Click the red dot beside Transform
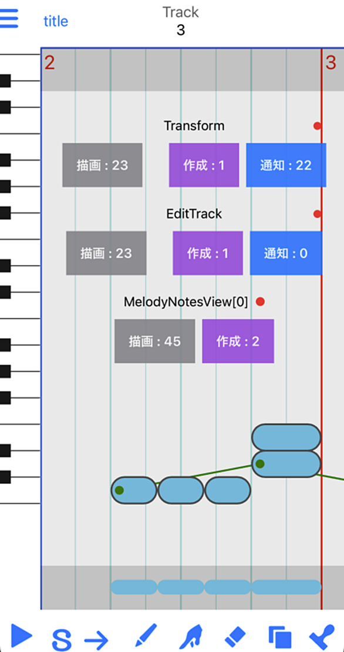The width and height of the screenshot is (344, 652). tap(318, 126)
